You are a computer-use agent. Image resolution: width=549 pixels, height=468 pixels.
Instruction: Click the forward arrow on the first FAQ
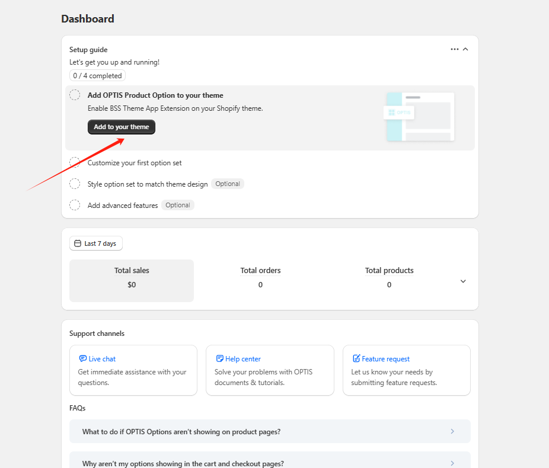pos(453,431)
